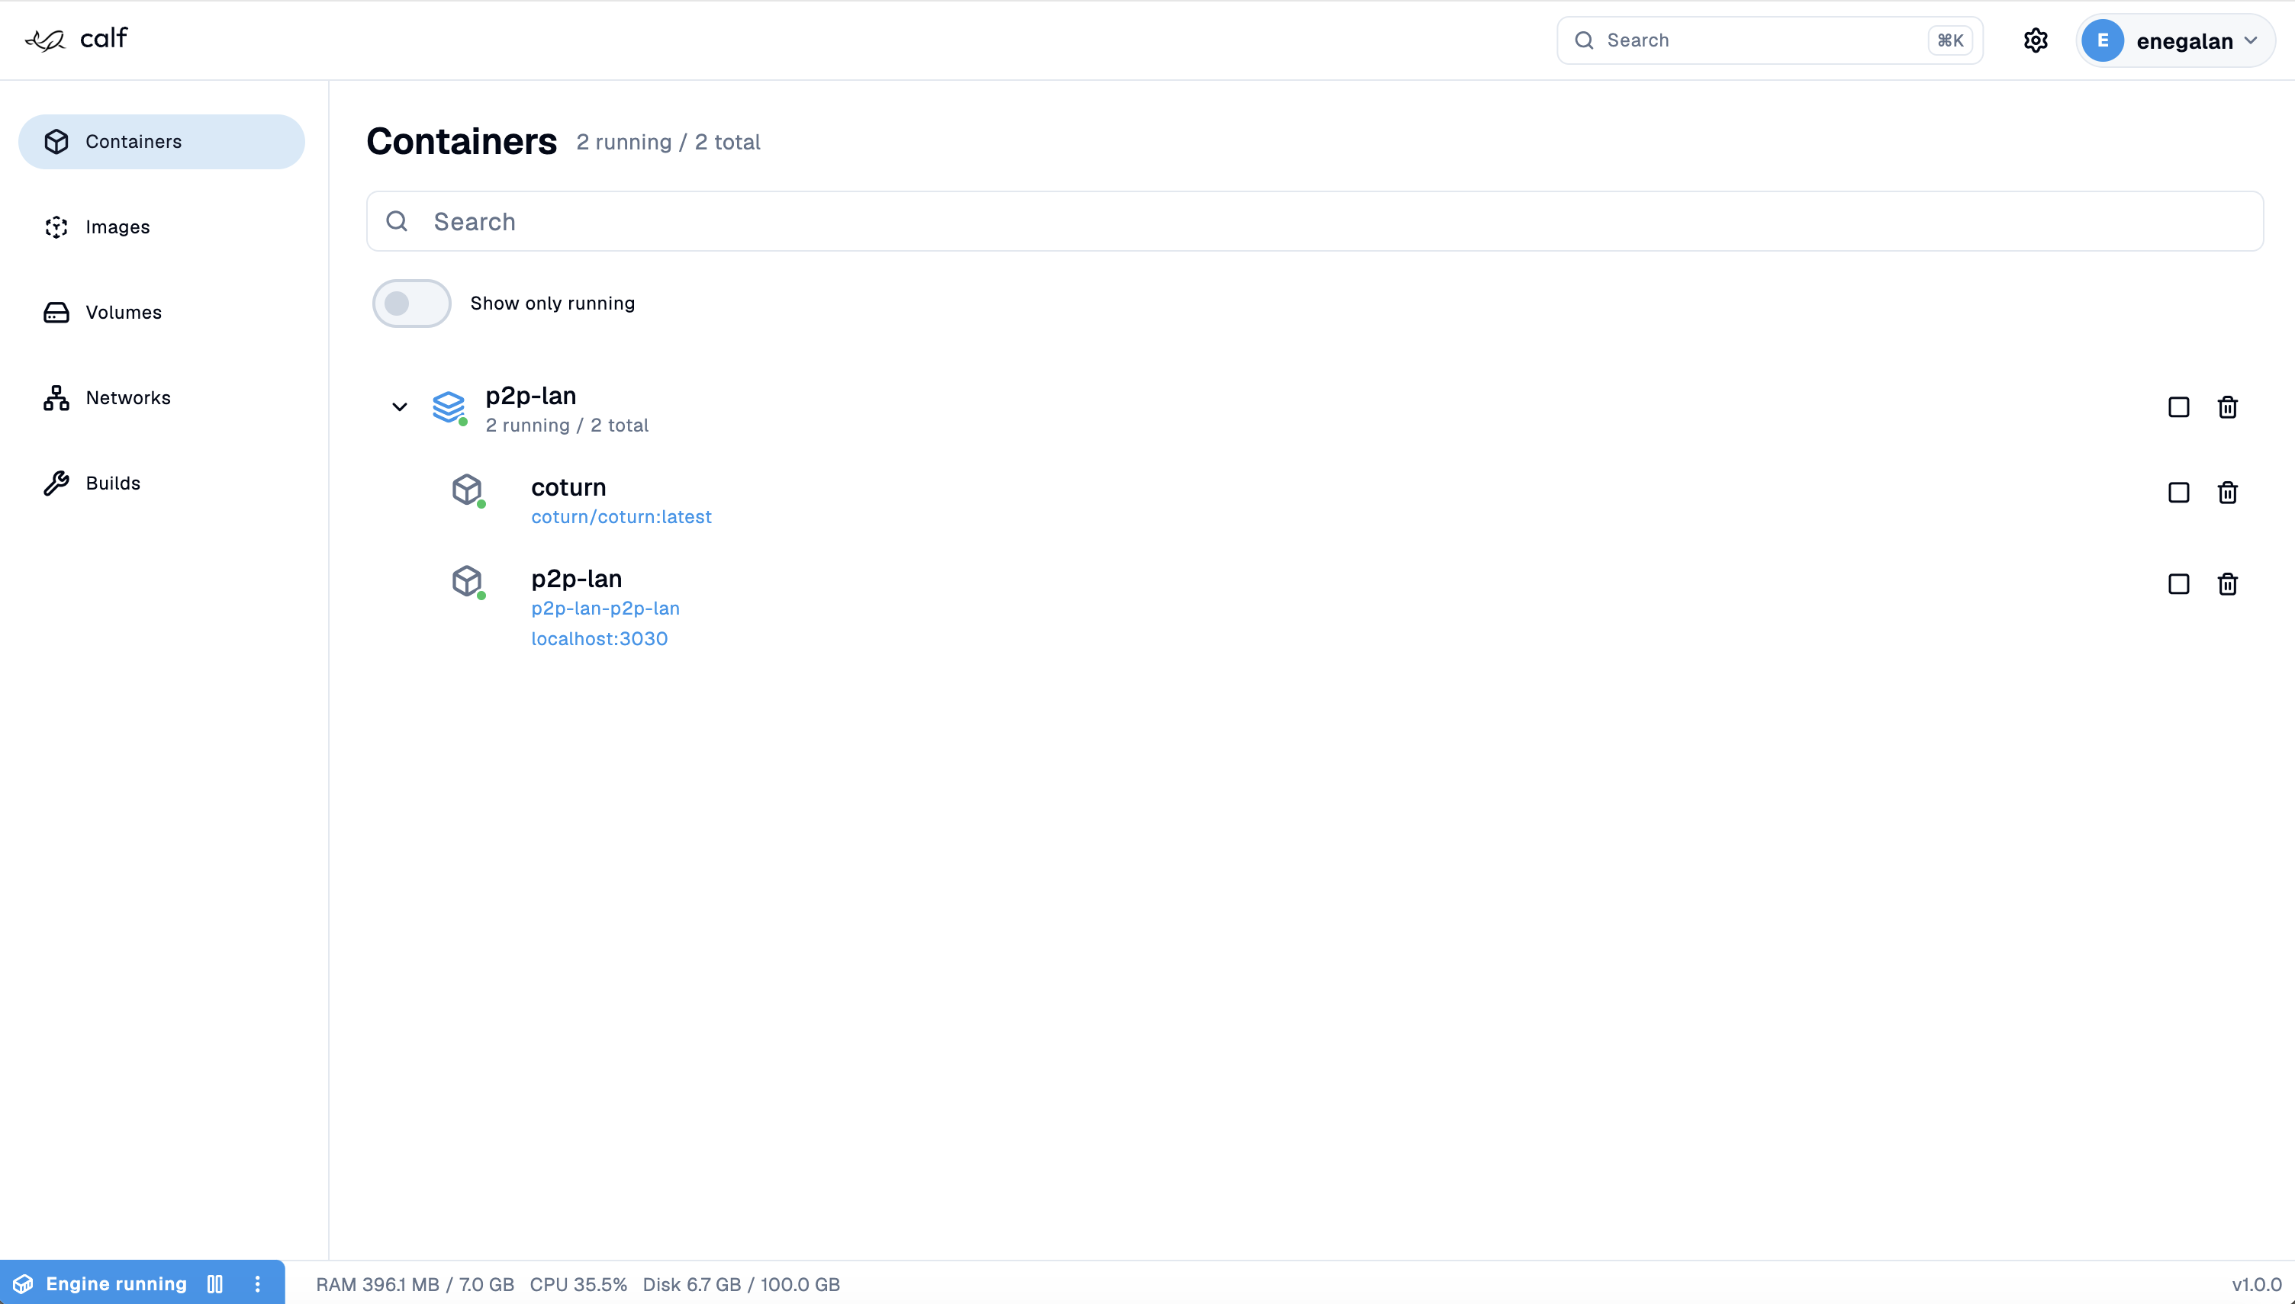Viewport: 2295px width, 1304px height.
Task: Stop the p2p-lan container with square icon
Action: (2178, 584)
